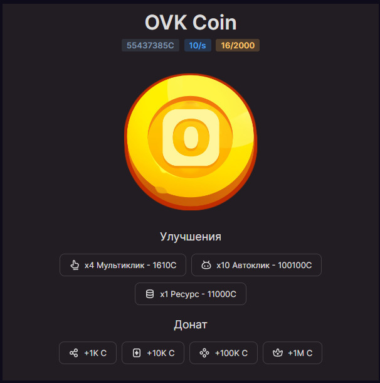Screen dimensions: 380x383
Task: Buy the x4 Мультиклик upgrade for 1610C
Action: pos(123,265)
